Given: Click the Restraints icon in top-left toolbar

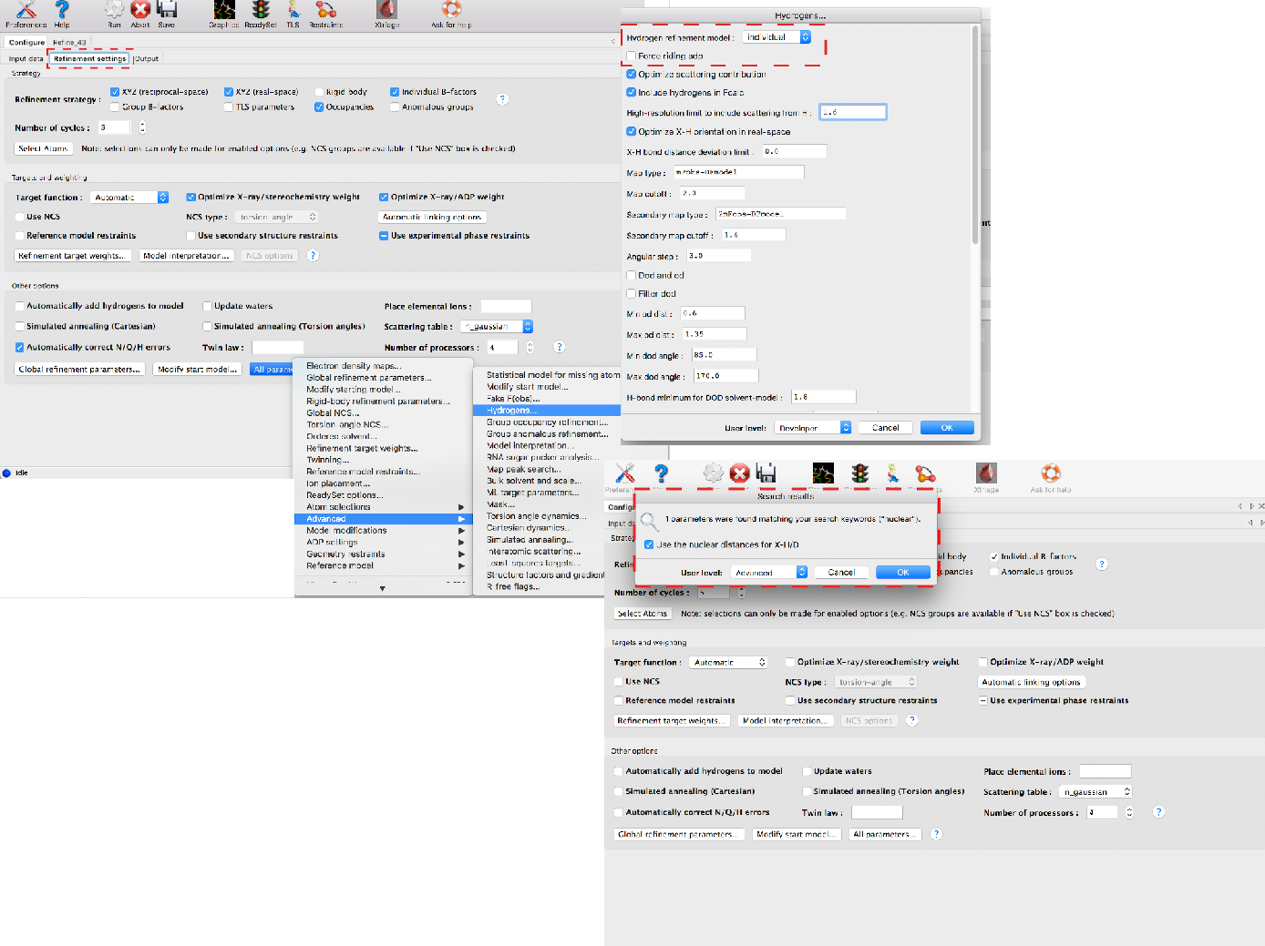Looking at the screenshot, I should (325, 10).
